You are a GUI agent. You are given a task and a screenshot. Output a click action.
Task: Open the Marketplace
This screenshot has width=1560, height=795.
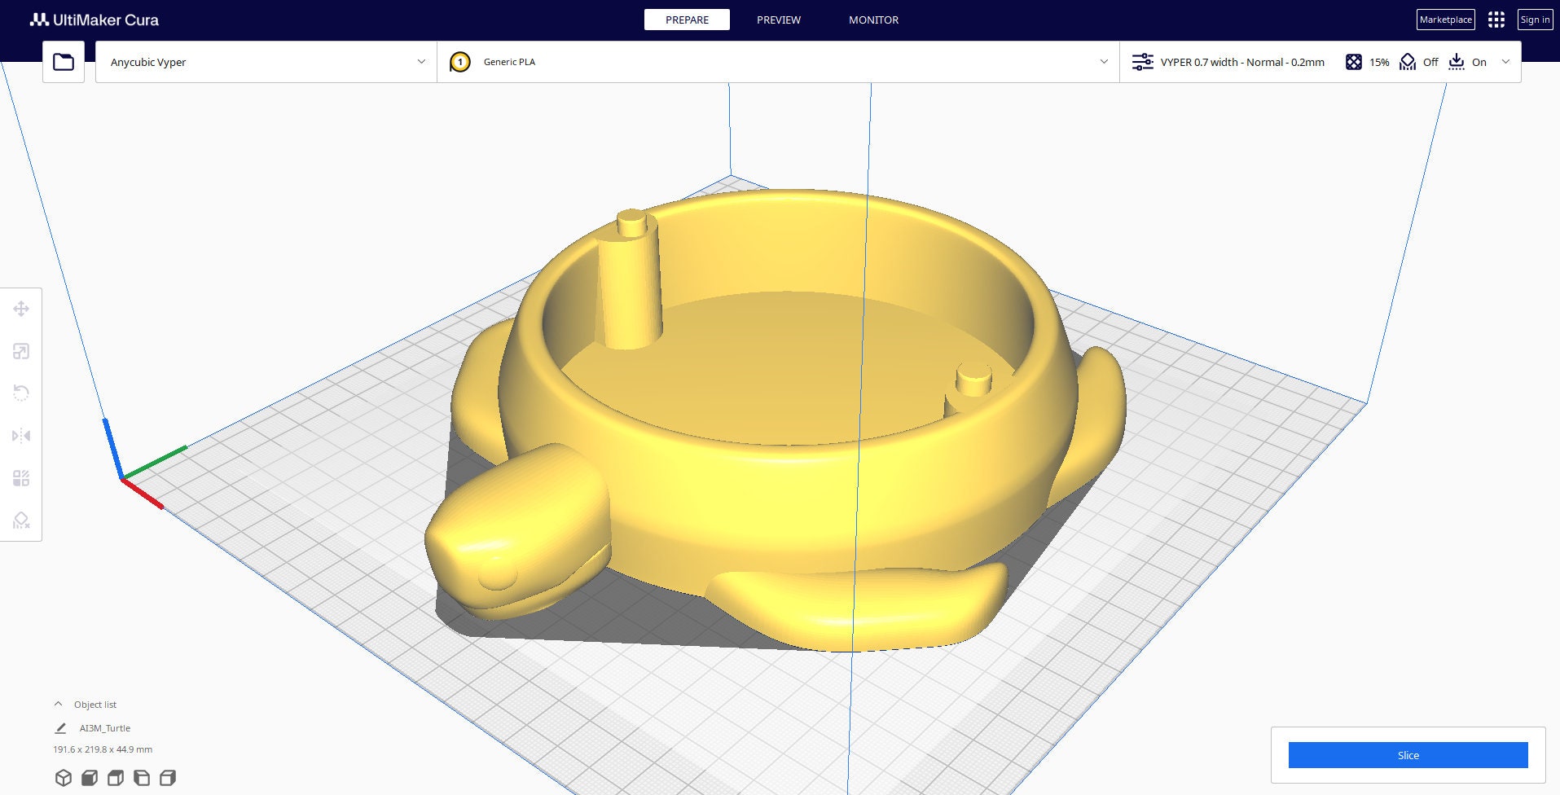tap(1445, 19)
